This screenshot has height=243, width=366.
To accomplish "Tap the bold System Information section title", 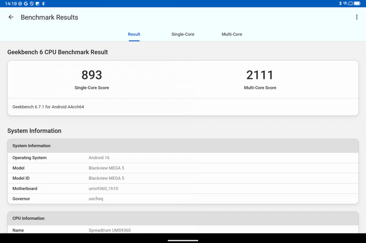I will pos(34,131).
